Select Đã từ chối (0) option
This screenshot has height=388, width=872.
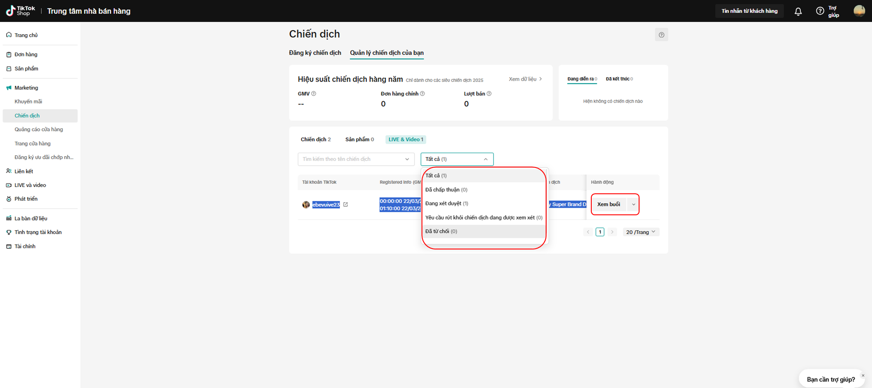tap(441, 231)
